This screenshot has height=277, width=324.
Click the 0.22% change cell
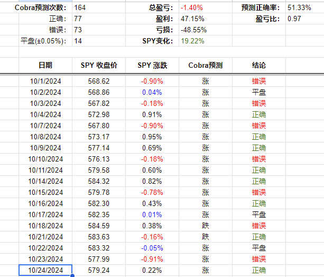[152, 270]
